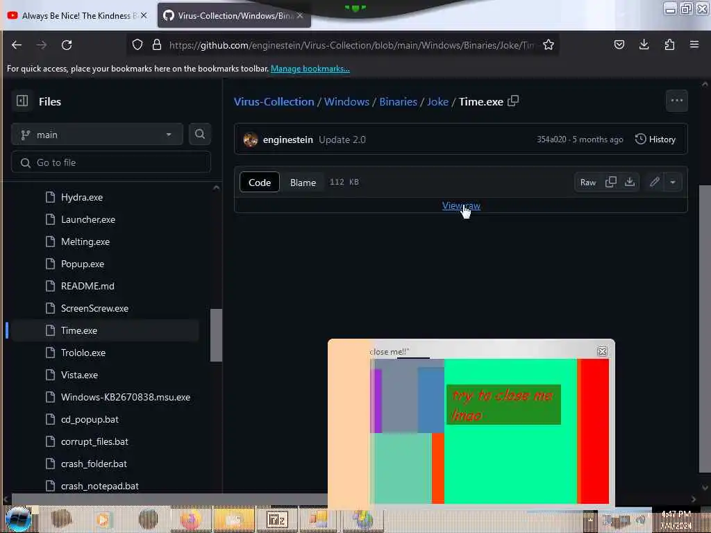
Task: Click the Raw button
Action: pos(588,183)
